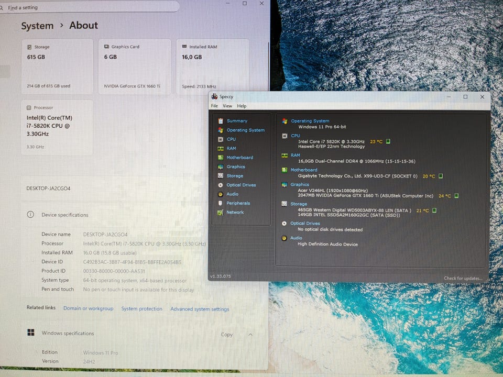Click the Graphics monitor icon in Speccy sidebar

click(x=221, y=167)
